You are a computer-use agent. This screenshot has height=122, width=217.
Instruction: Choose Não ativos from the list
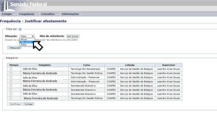click(26, 42)
